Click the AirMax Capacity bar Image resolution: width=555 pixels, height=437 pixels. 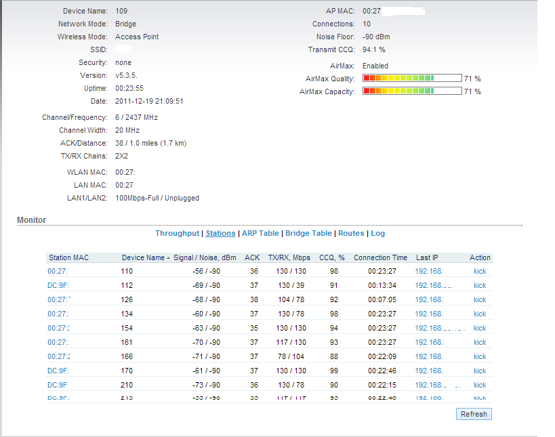click(412, 91)
